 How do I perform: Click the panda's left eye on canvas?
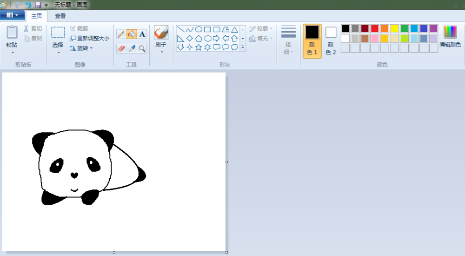(x=56, y=165)
